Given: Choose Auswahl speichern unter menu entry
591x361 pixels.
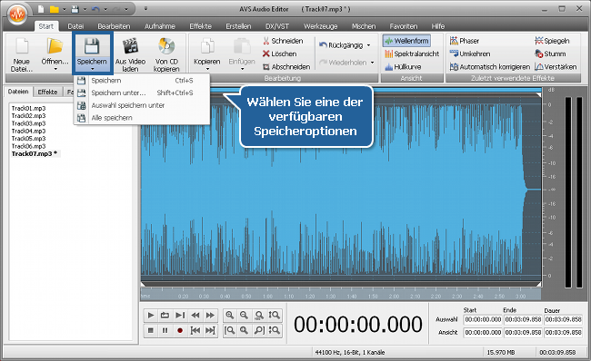Looking at the screenshot, I should (x=142, y=105).
